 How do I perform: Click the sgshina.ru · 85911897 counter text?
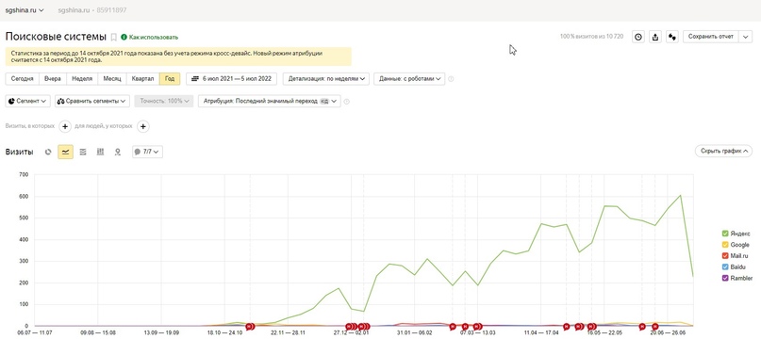(x=92, y=9)
